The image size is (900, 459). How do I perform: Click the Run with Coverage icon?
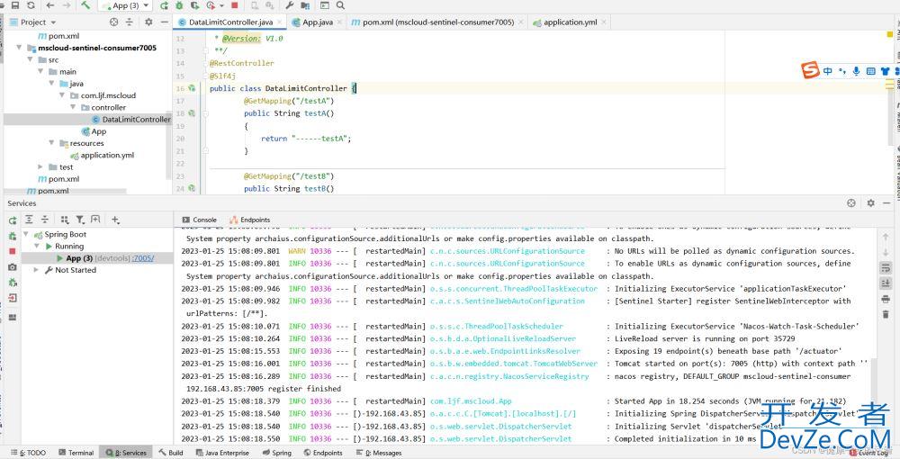[x=195, y=5]
